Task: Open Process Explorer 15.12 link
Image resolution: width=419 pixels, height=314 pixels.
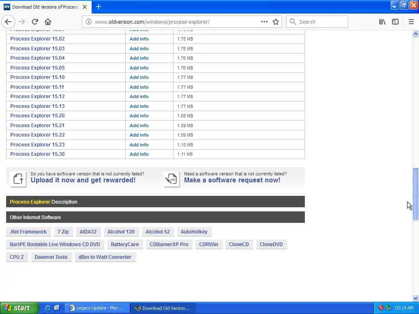Action: click(37, 96)
